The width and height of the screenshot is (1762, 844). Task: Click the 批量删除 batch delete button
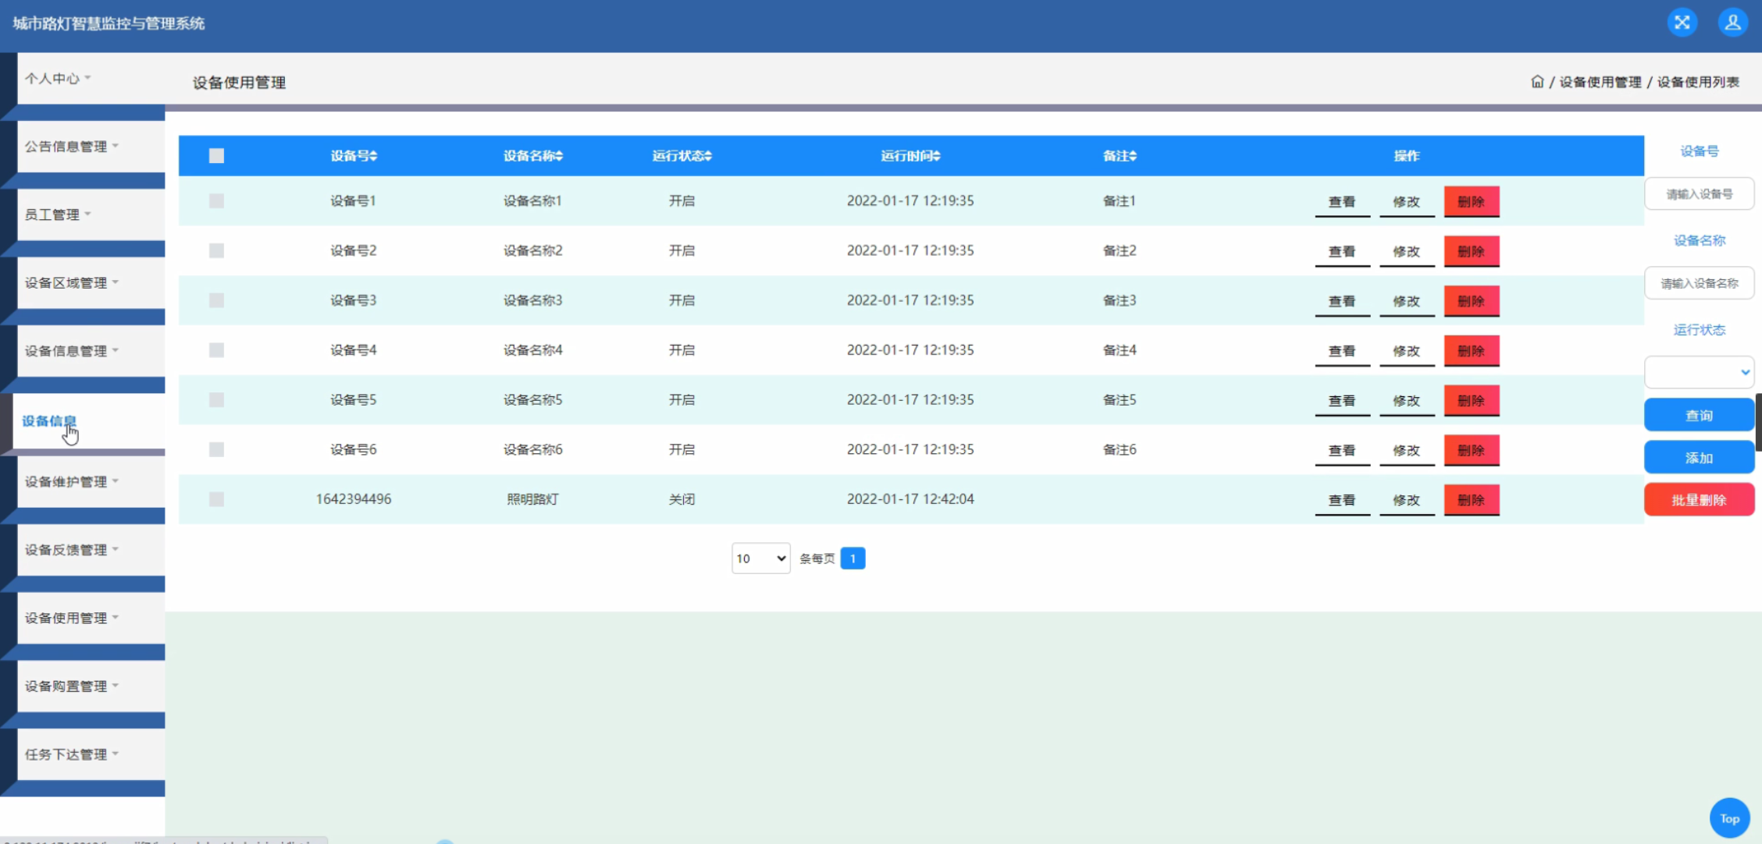[x=1699, y=499]
